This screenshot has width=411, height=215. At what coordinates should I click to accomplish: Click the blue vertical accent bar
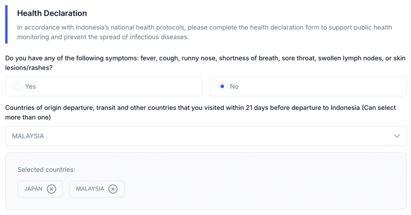[x=6, y=24]
